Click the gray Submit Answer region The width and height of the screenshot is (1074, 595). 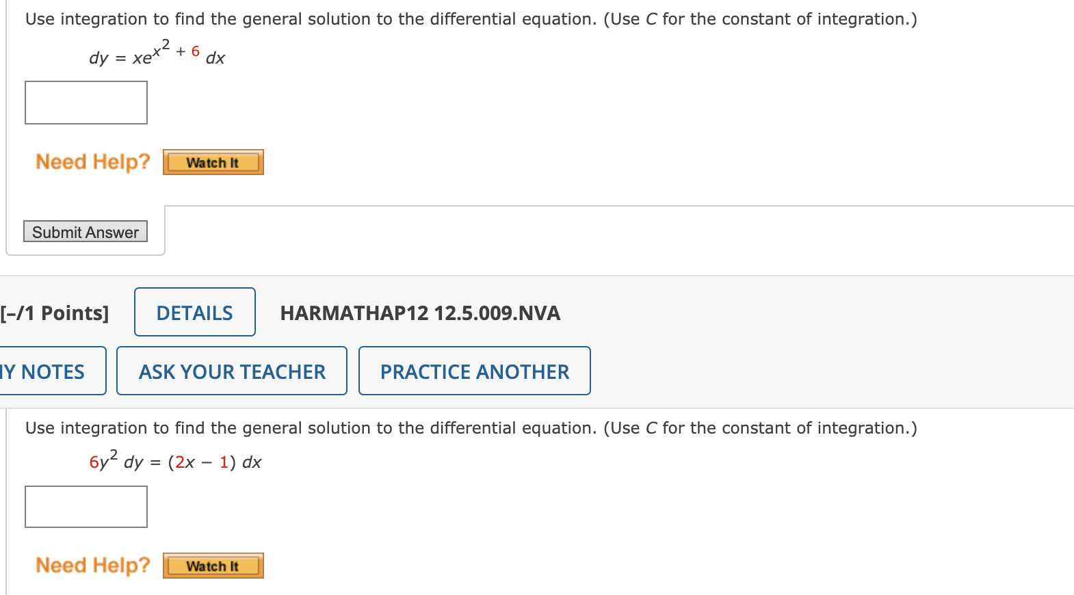click(x=85, y=232)
